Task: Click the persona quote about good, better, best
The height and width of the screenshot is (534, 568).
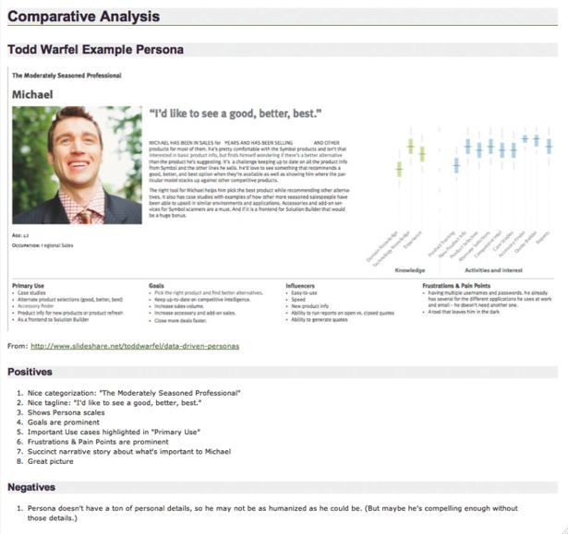Action: (x=236, y=113)
